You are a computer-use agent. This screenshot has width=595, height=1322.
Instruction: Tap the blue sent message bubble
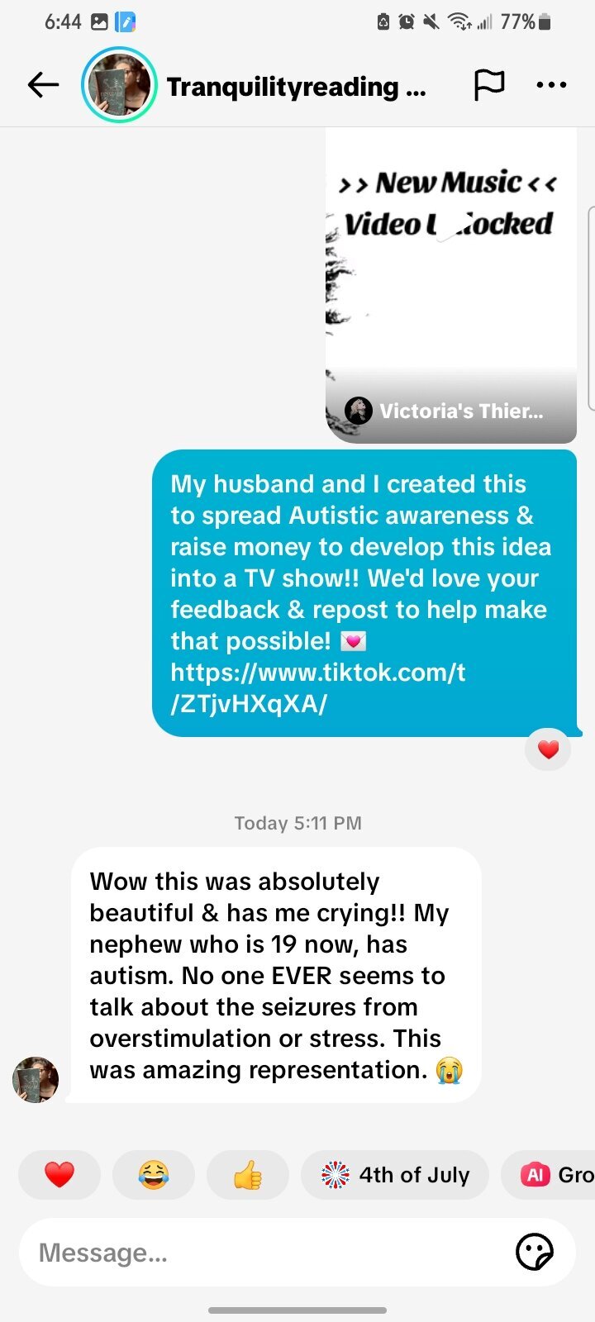(x=364, y=592)
